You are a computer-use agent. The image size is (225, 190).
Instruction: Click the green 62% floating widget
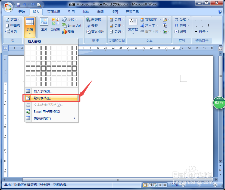coord(219,103)
